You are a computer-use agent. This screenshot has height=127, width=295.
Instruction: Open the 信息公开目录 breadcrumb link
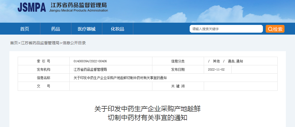[74, 43]
